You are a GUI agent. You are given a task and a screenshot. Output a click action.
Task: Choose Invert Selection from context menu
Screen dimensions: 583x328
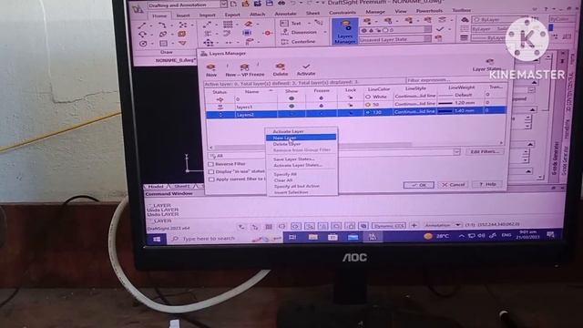(x=291, y=192)
